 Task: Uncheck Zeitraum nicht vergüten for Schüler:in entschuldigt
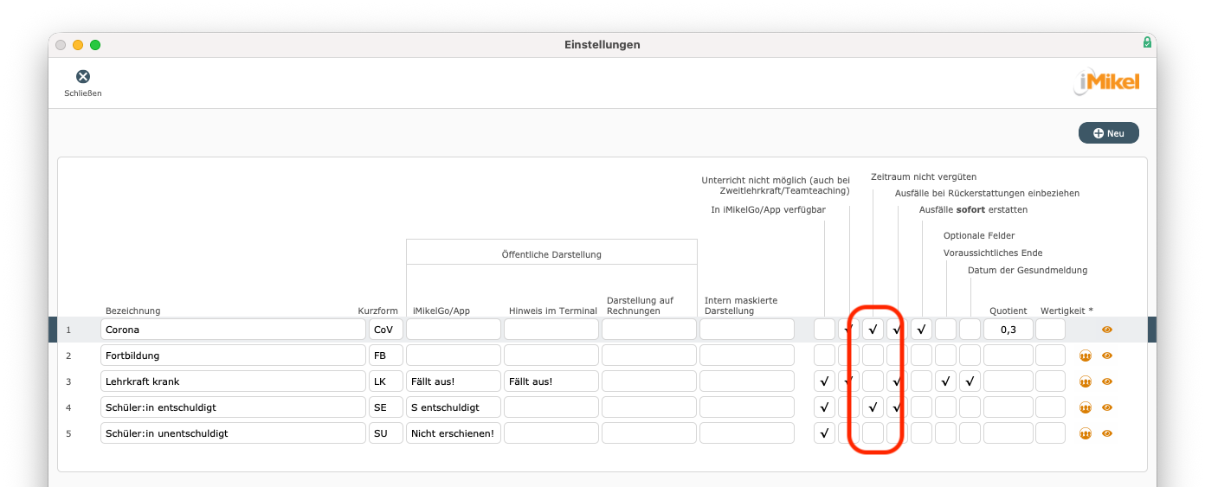coord(873,407)
